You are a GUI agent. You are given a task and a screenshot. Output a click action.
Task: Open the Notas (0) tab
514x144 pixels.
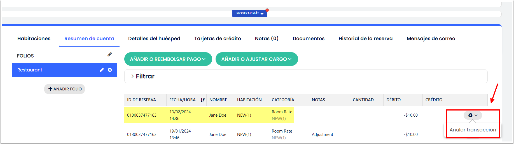[267, 39]
